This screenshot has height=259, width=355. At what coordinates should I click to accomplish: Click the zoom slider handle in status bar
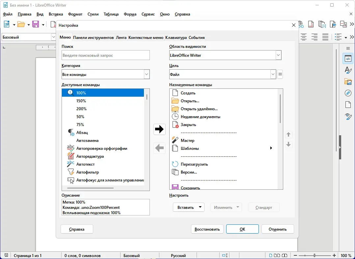tap(314, 255)
